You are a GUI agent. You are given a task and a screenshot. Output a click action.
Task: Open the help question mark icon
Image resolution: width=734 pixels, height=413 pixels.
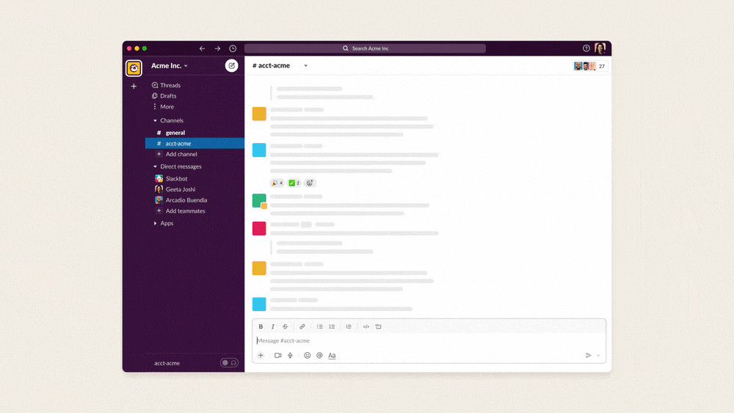[586, 48]
